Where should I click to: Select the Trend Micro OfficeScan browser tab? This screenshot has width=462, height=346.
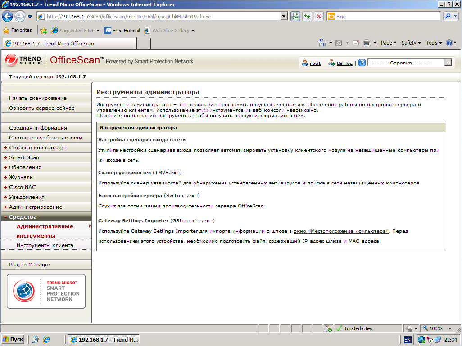click(69, 44)
